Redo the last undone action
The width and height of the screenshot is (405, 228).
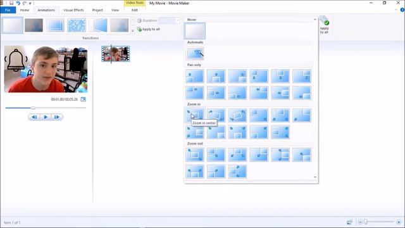25,3
